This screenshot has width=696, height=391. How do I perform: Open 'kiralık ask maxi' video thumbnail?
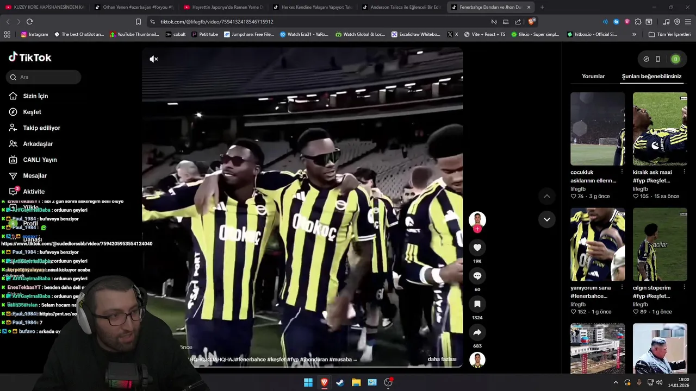pyautogui.click(x=660, y=129)
